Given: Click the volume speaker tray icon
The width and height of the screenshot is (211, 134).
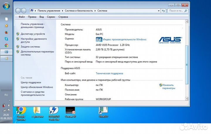Looking at the screenshot, I should point(9,105).
